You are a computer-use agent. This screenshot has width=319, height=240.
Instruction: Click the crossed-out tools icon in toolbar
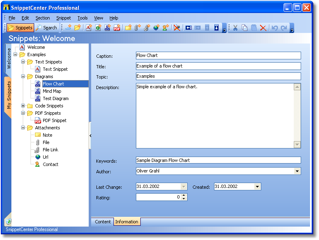(177, 28)
